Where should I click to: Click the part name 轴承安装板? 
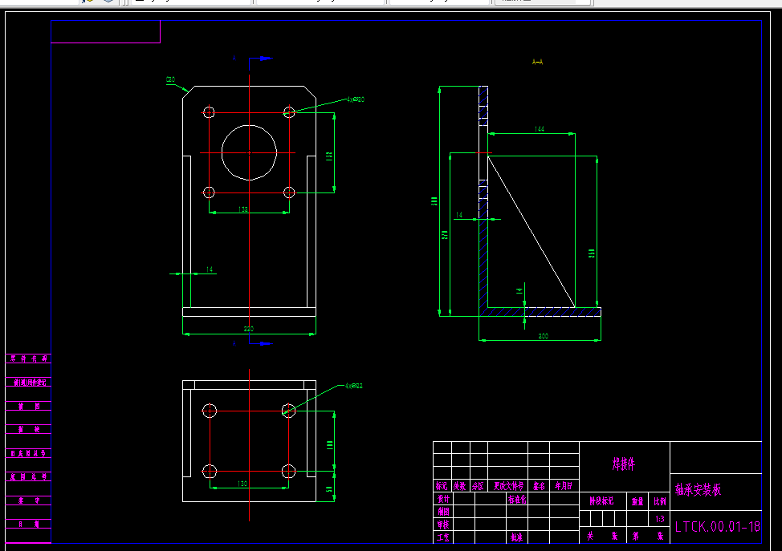[x=699, y=490]
